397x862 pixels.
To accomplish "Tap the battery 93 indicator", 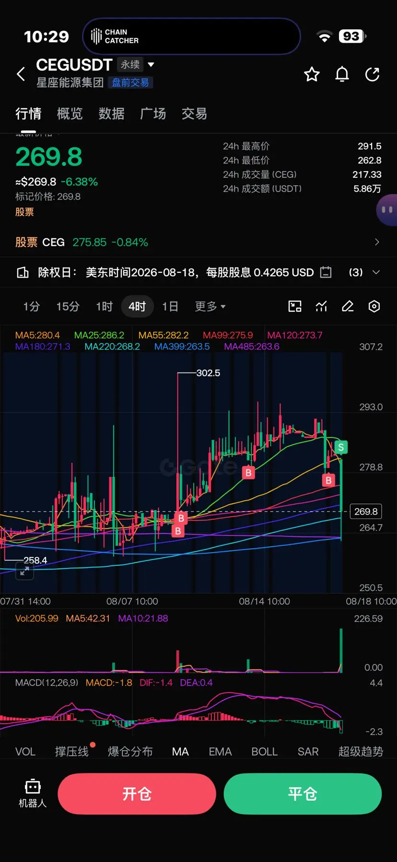I will 352,36.
